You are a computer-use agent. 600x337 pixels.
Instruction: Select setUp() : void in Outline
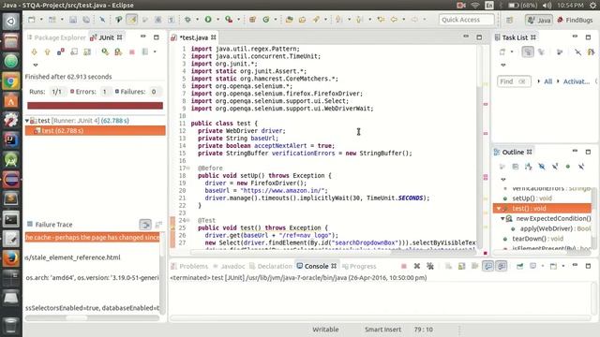[x=532, y=198]
